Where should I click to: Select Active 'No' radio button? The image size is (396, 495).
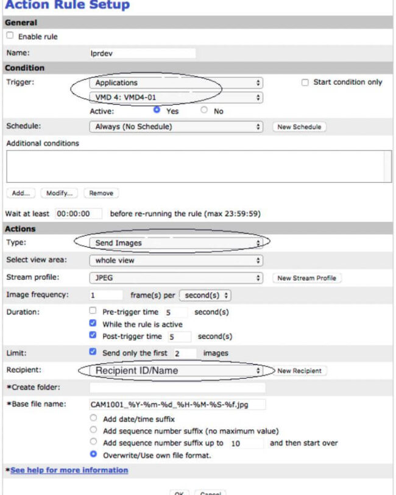coord(204,110)
